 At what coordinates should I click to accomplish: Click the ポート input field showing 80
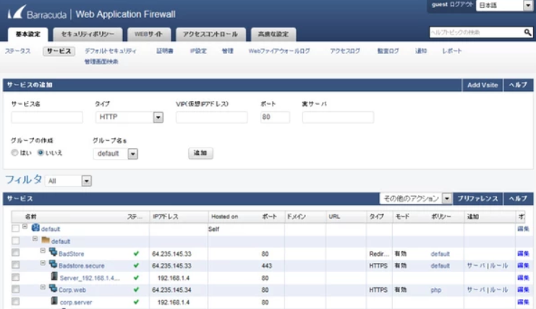pyautogui.click(x=275, y=117)
